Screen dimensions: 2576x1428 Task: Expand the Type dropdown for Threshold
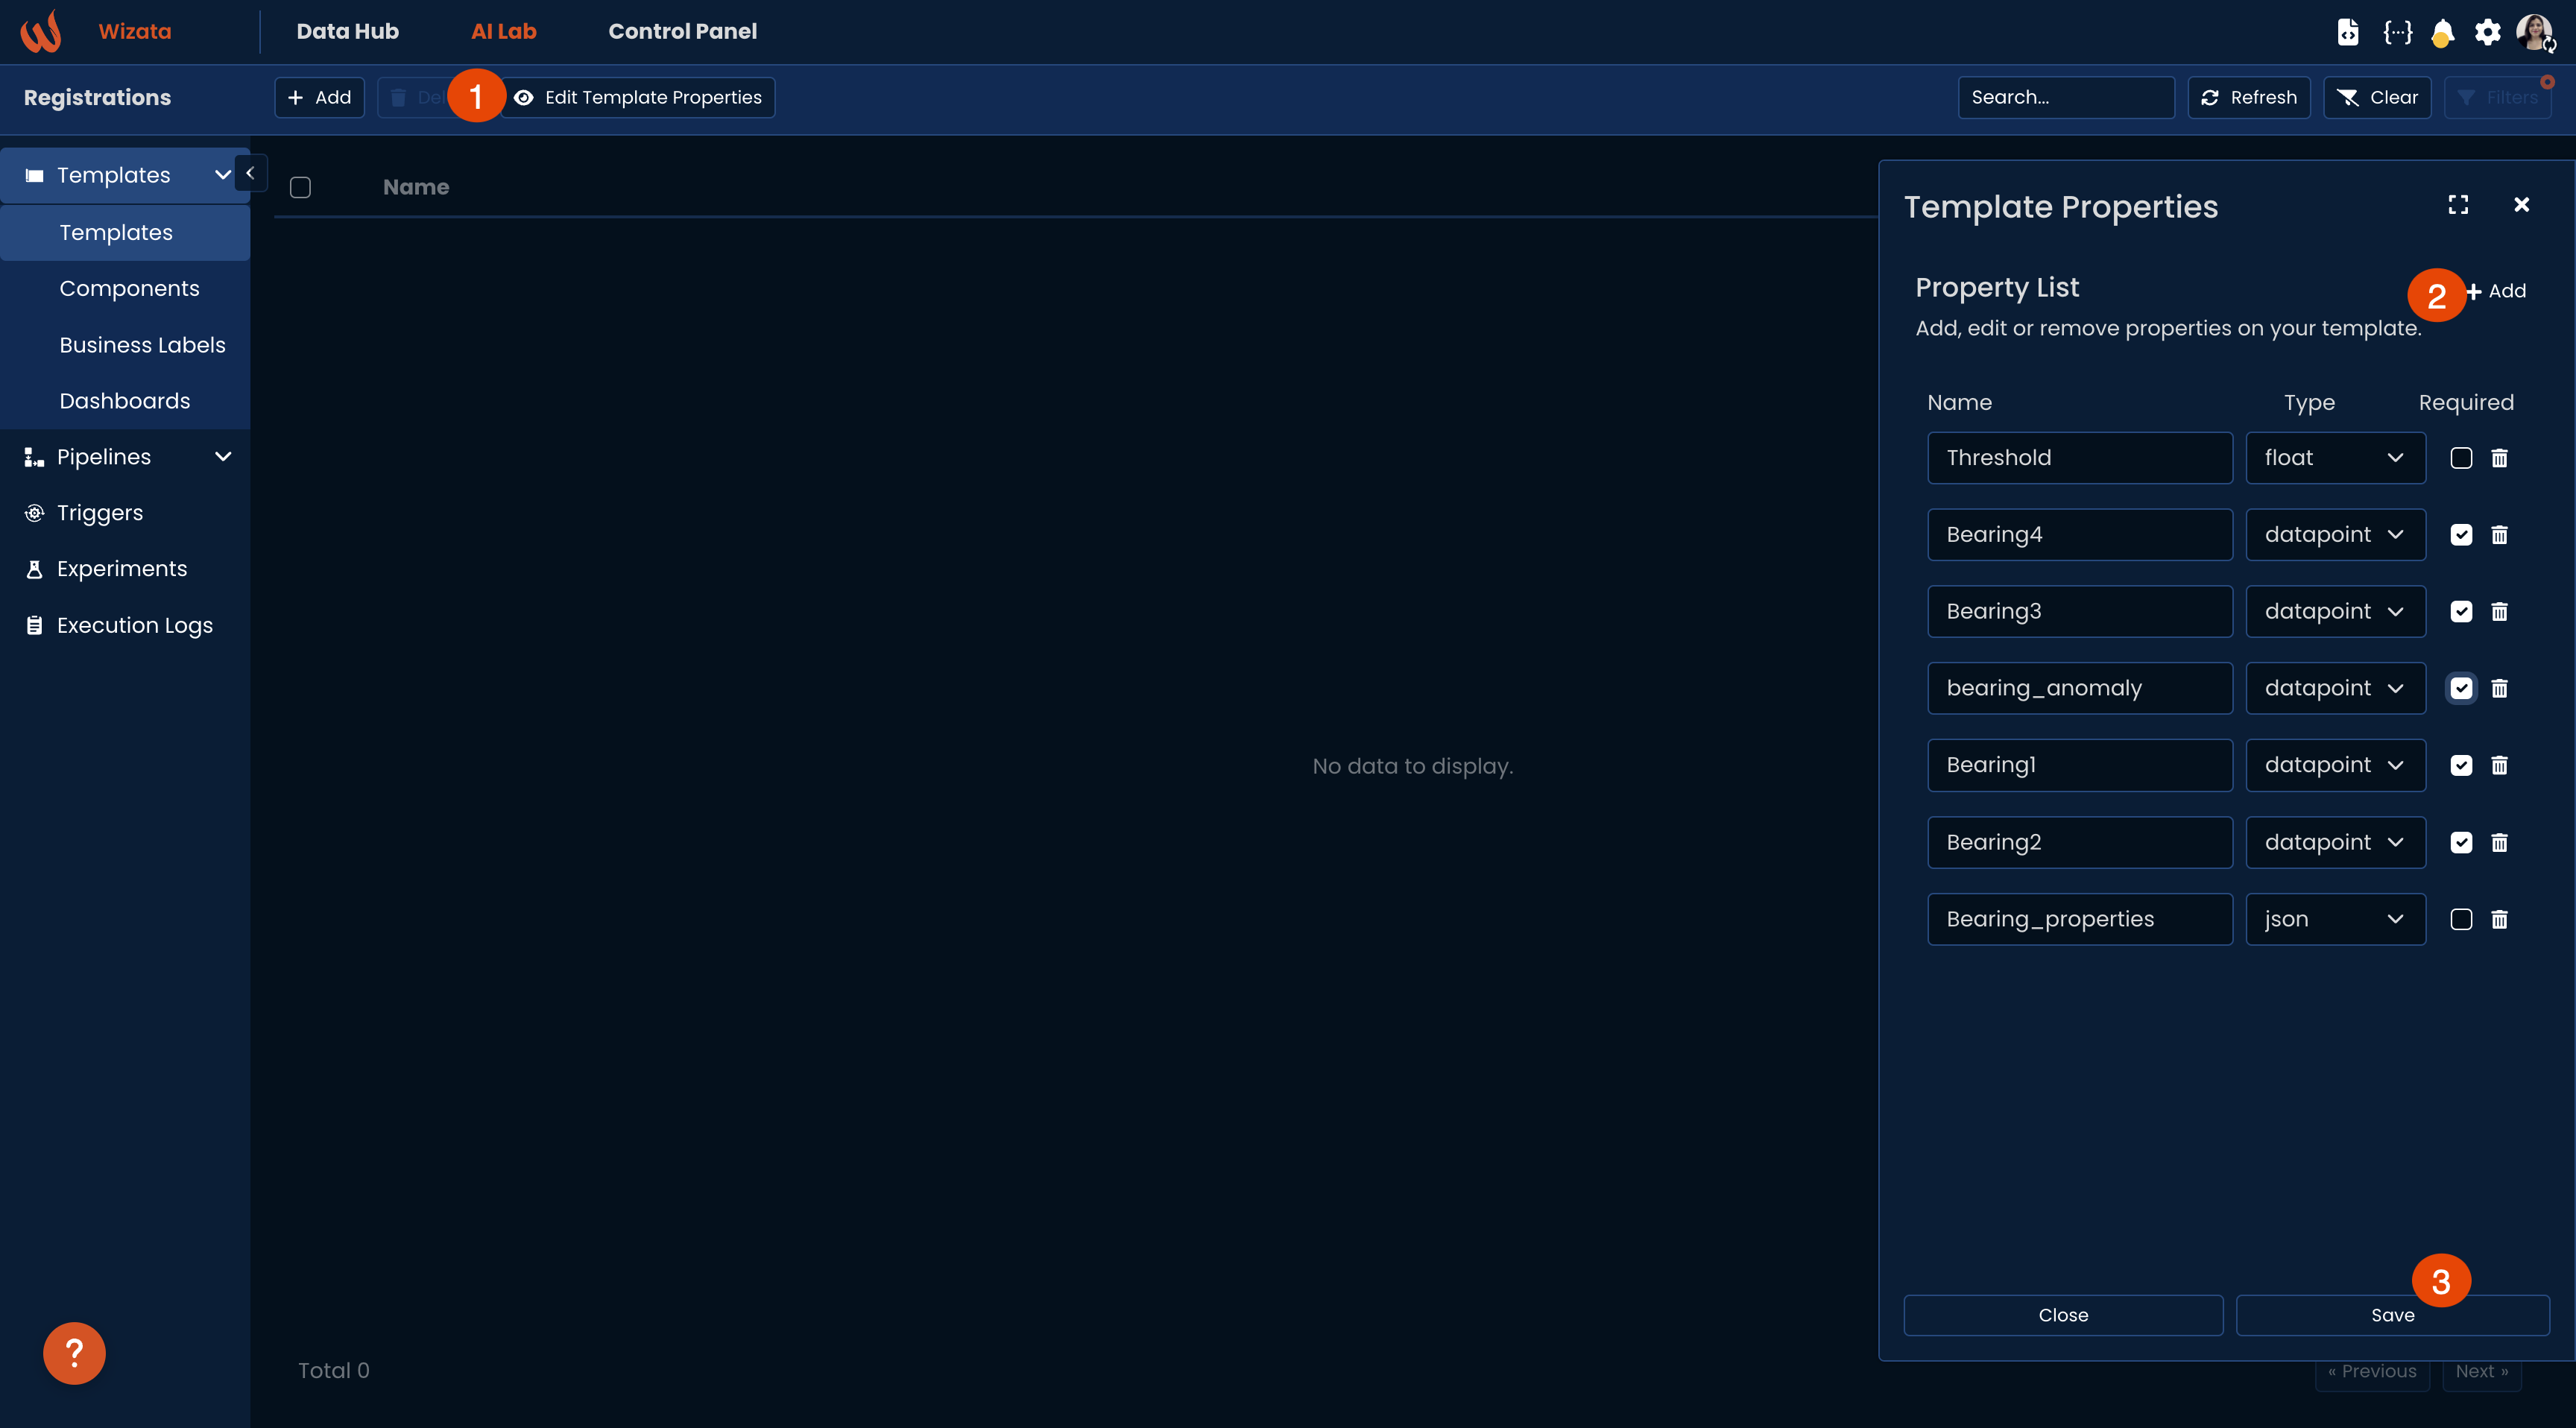(2395, 455)
